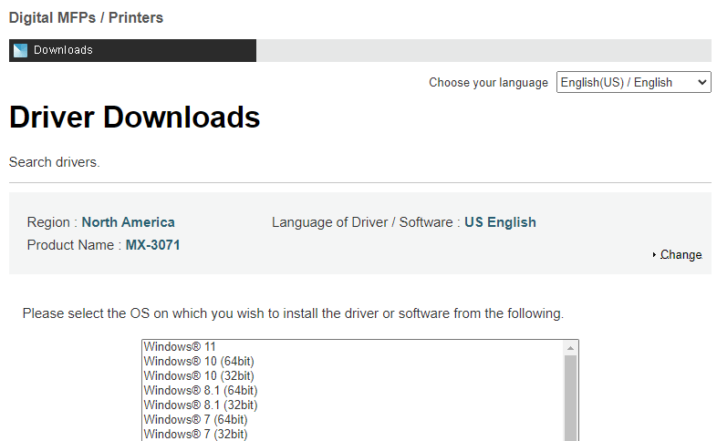Click the OS list scroll-up arrow

click(x=570, y=348)
